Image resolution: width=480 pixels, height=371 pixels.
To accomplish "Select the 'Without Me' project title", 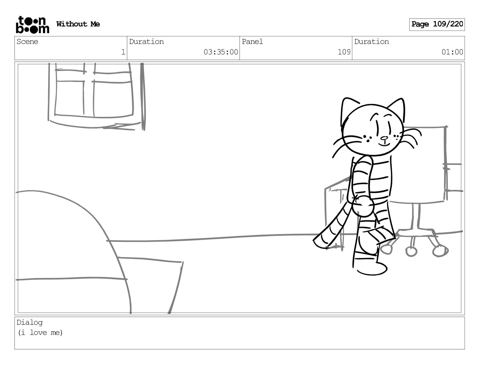I will [x=78, y=24].
